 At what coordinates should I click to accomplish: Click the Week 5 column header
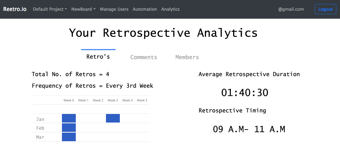click(142, 100)
